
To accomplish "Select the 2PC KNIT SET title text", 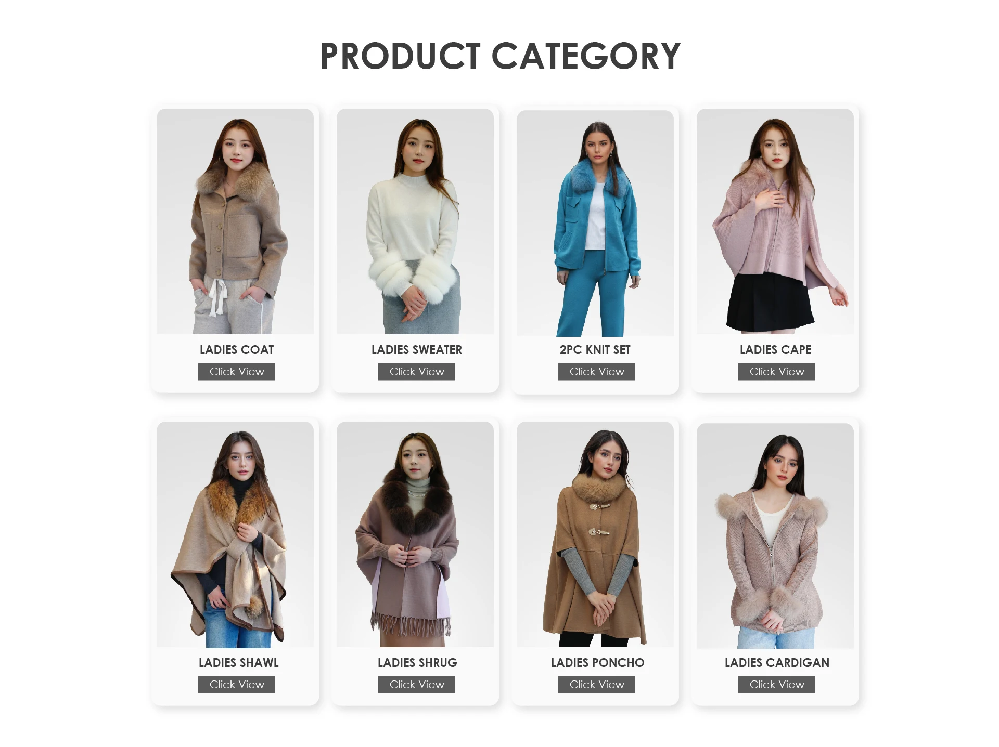I will [x=595, y=350].
